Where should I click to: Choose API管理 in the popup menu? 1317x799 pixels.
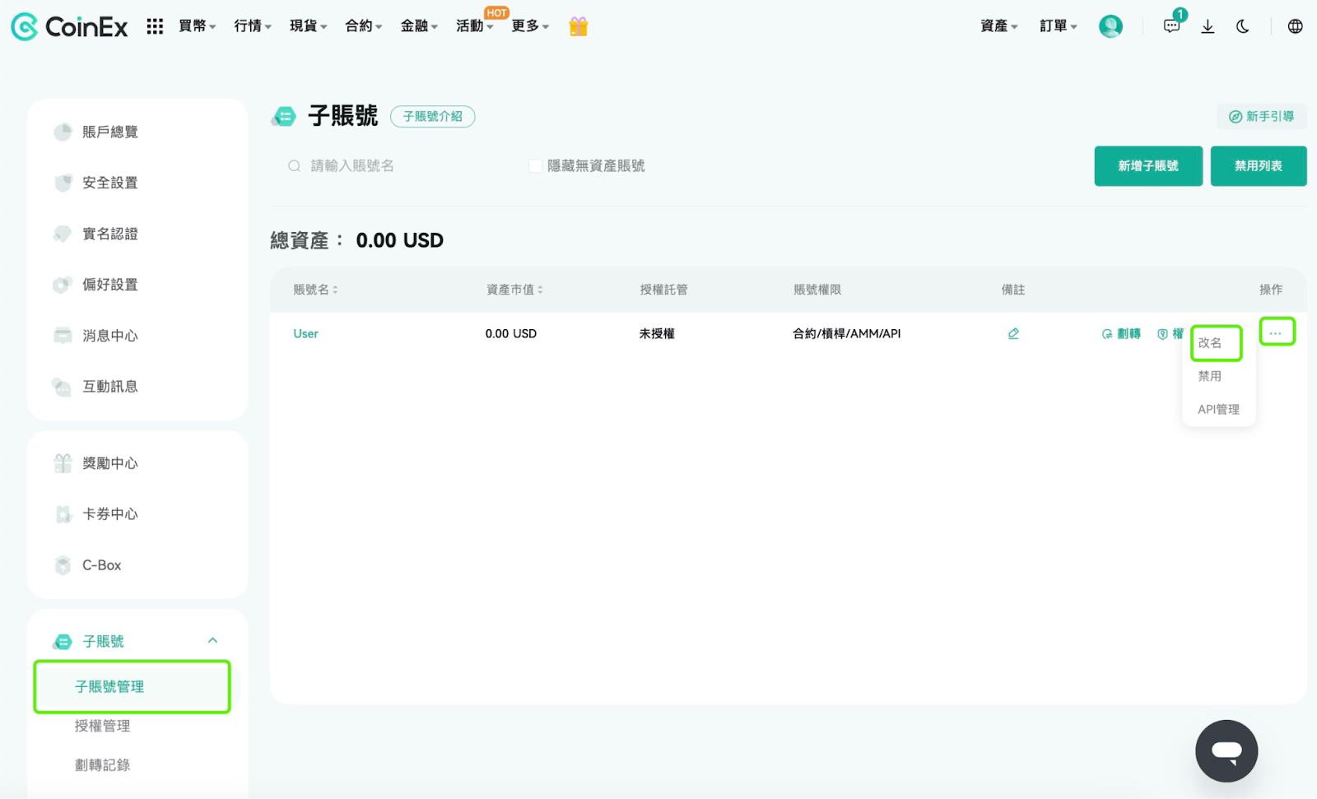[x=1218, y=409]
